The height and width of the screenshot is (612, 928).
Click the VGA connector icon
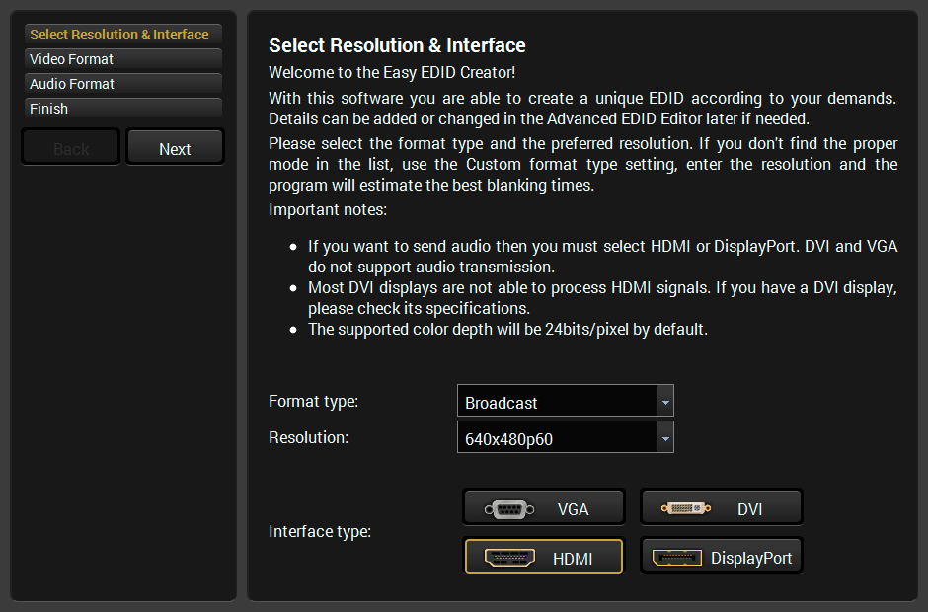point(509,509)
